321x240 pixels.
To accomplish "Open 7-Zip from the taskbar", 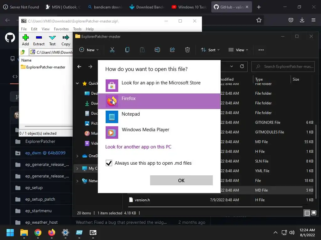I will coord(93,232).
